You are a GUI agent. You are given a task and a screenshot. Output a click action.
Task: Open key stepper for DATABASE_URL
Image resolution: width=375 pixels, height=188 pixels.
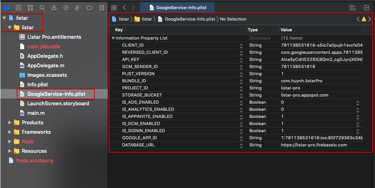point(241,146)
